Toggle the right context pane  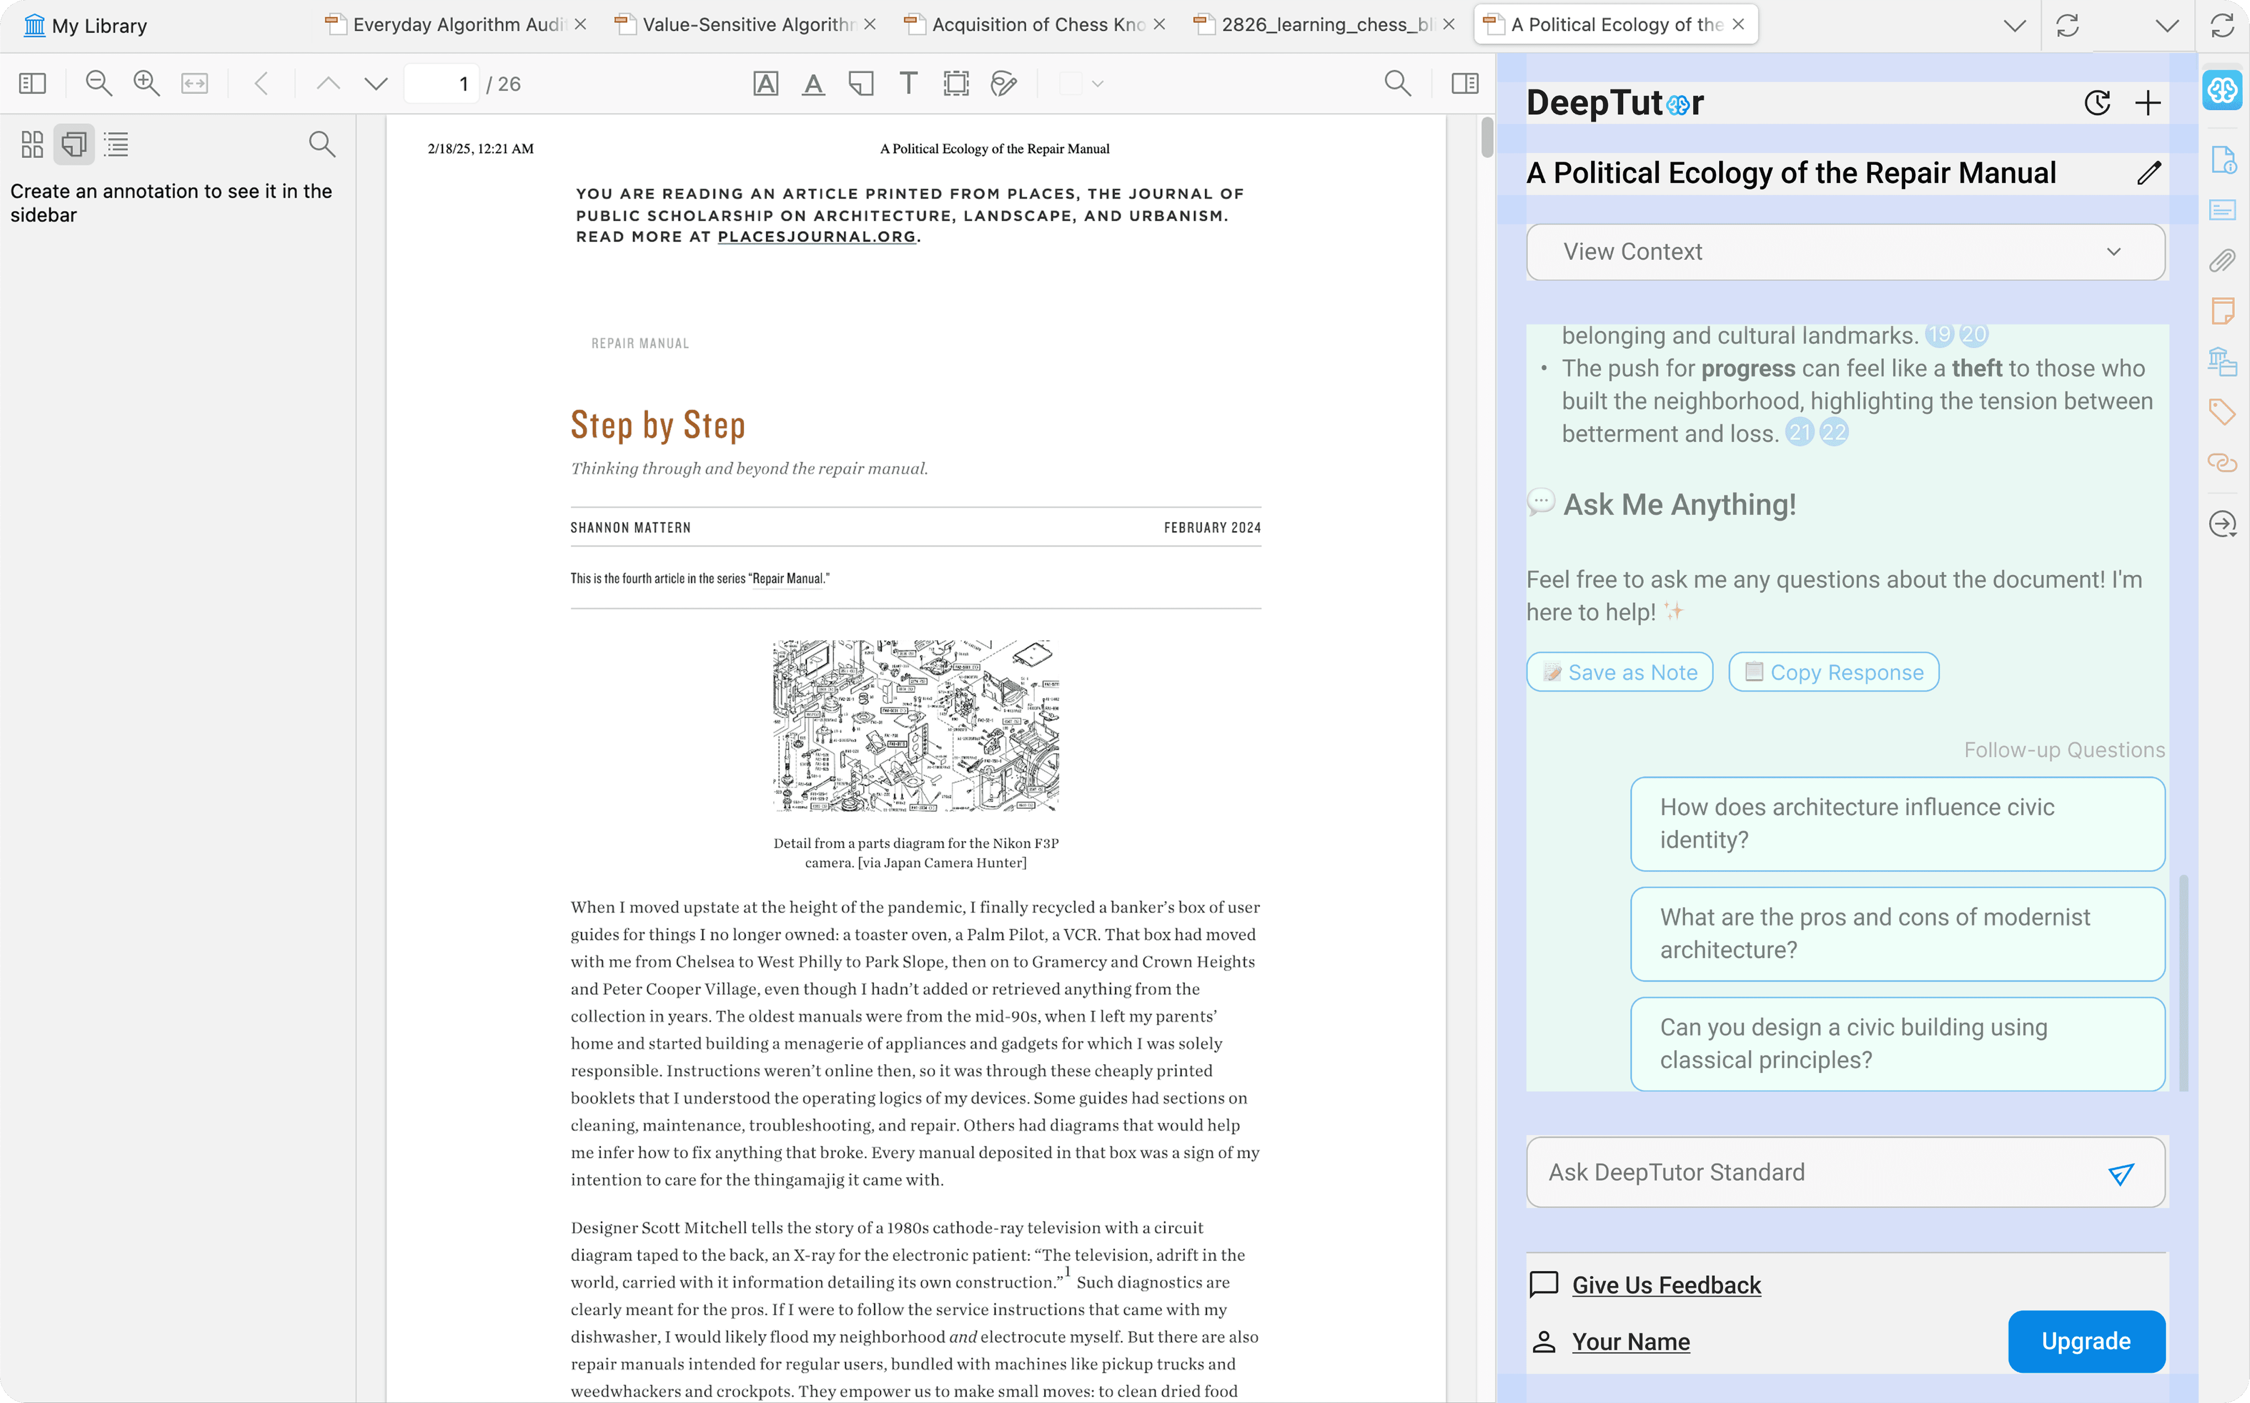[x=1465, y=84]
